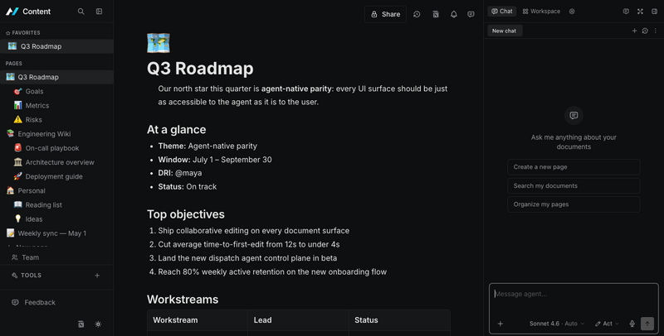This screenshot has height=336, width=664.
Task: Click the Workstreams heading
Action: point(183,300)
